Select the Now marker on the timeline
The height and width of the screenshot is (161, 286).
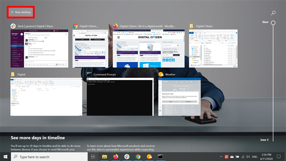click(273, 23)
